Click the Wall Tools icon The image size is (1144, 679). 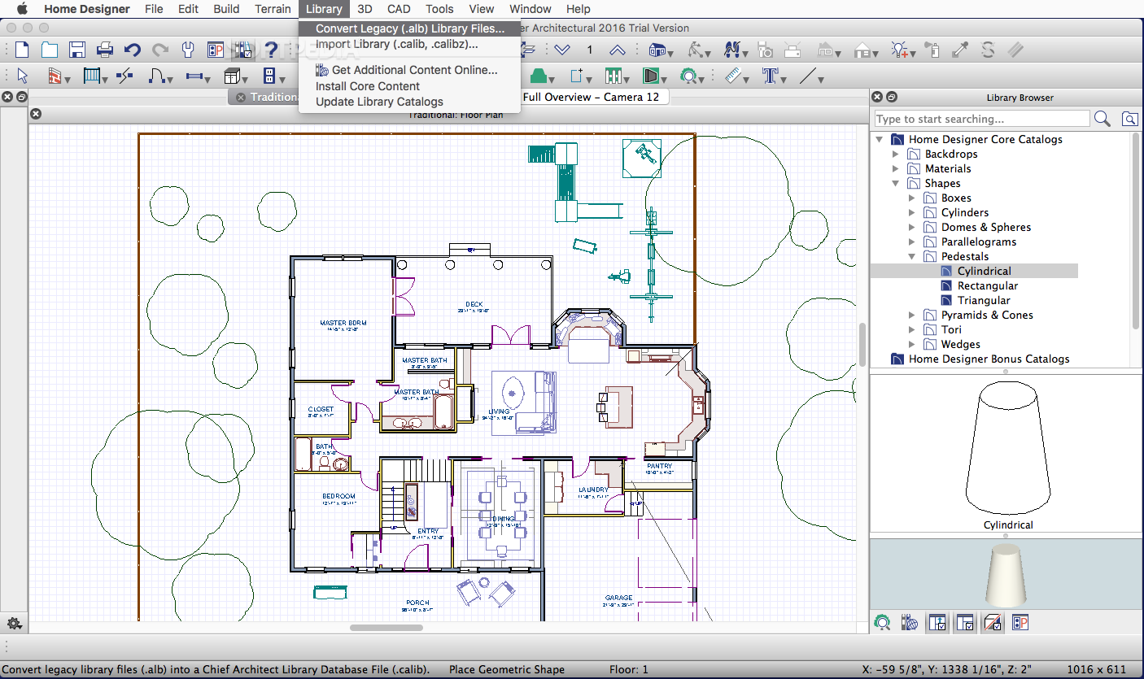55,76
